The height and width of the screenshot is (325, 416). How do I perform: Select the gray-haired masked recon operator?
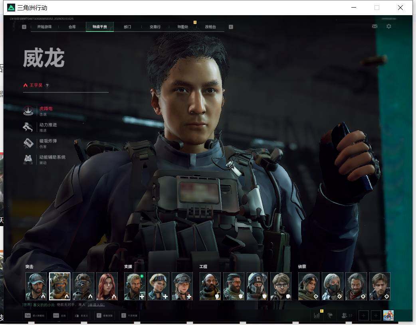[x=333, y=286]
